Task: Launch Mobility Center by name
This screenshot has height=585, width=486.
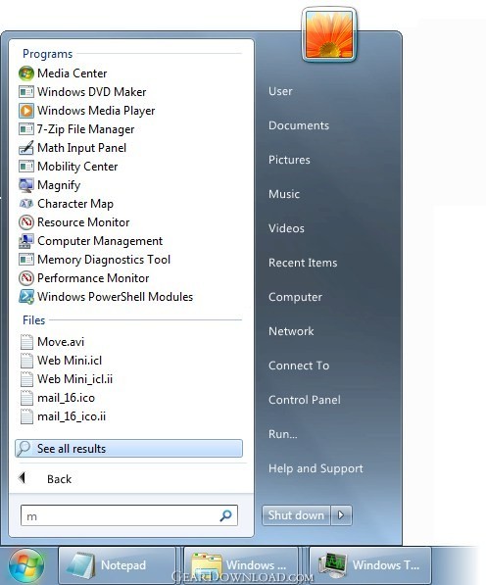Action: coord(77,167)
